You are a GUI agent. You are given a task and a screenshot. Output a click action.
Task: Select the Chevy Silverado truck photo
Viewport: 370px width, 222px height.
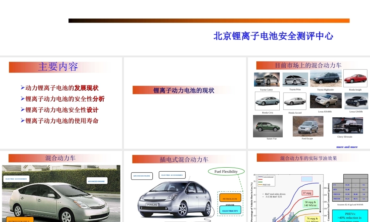coord(347,125)
